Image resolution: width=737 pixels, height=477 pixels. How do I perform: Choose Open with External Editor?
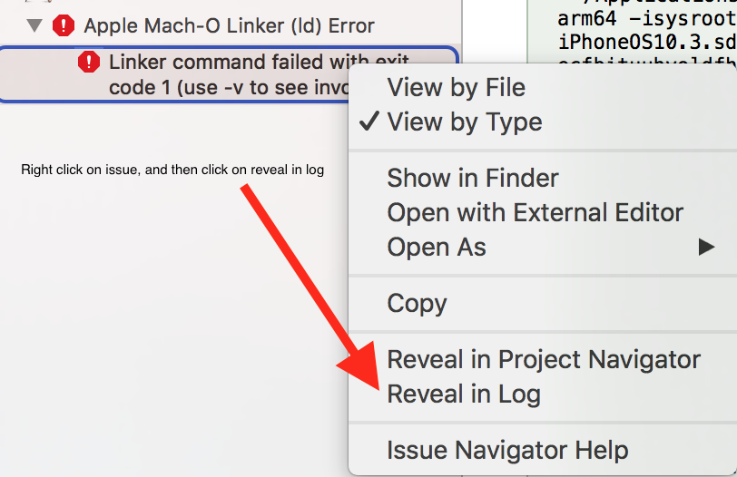pyautogui.click(x=535, y=212)
